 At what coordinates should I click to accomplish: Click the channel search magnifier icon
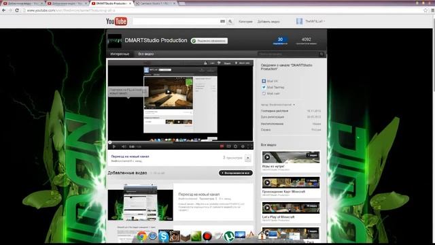pos(321,54)
